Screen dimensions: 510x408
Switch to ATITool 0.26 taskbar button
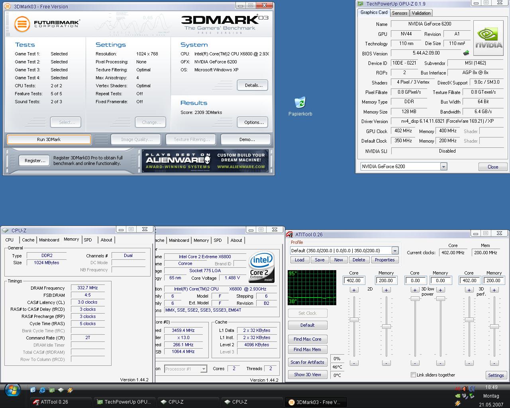click(x=61, y=402)
